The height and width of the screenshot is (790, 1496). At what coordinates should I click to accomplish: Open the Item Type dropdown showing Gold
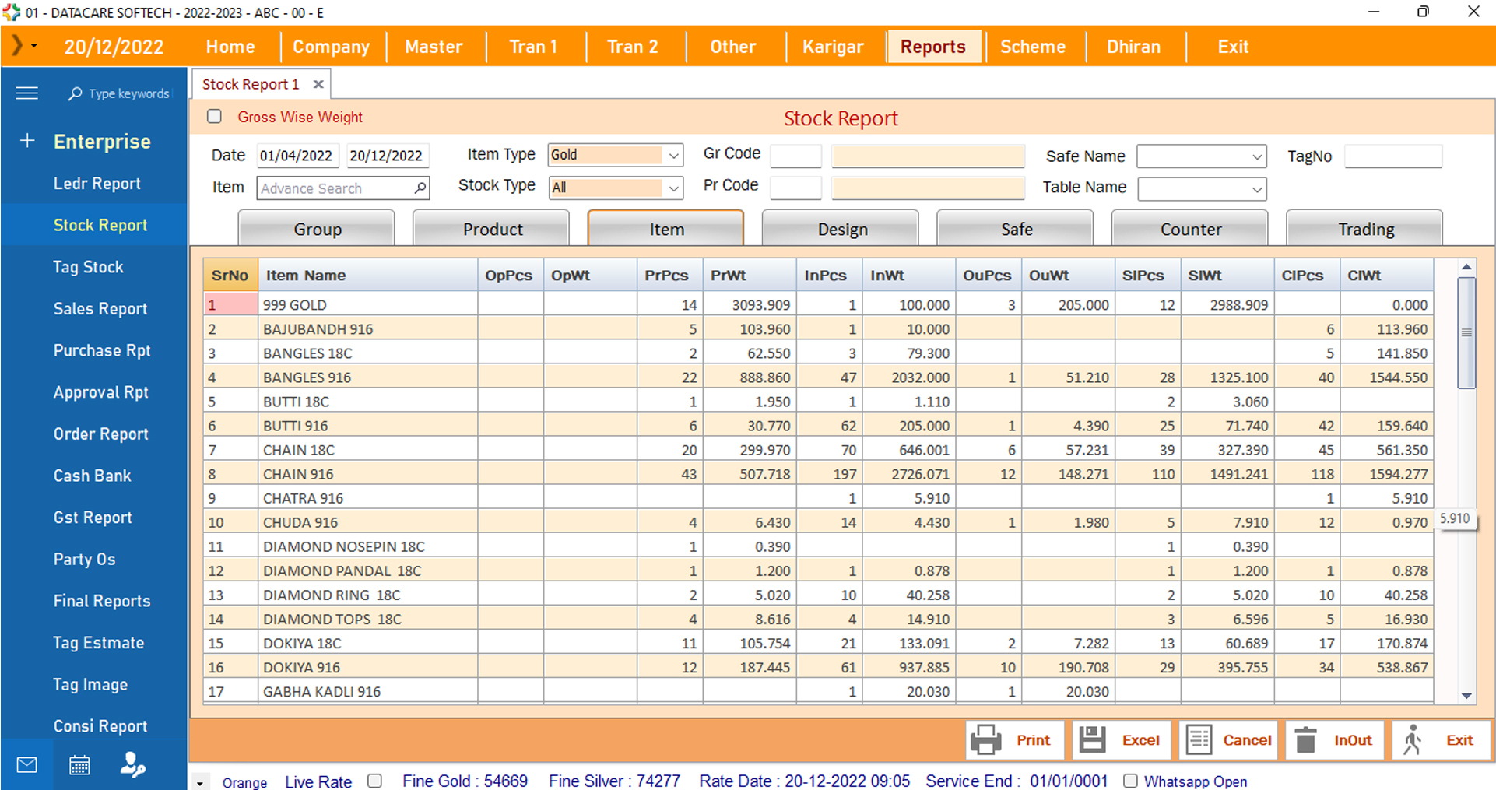[x=673, y=156]
